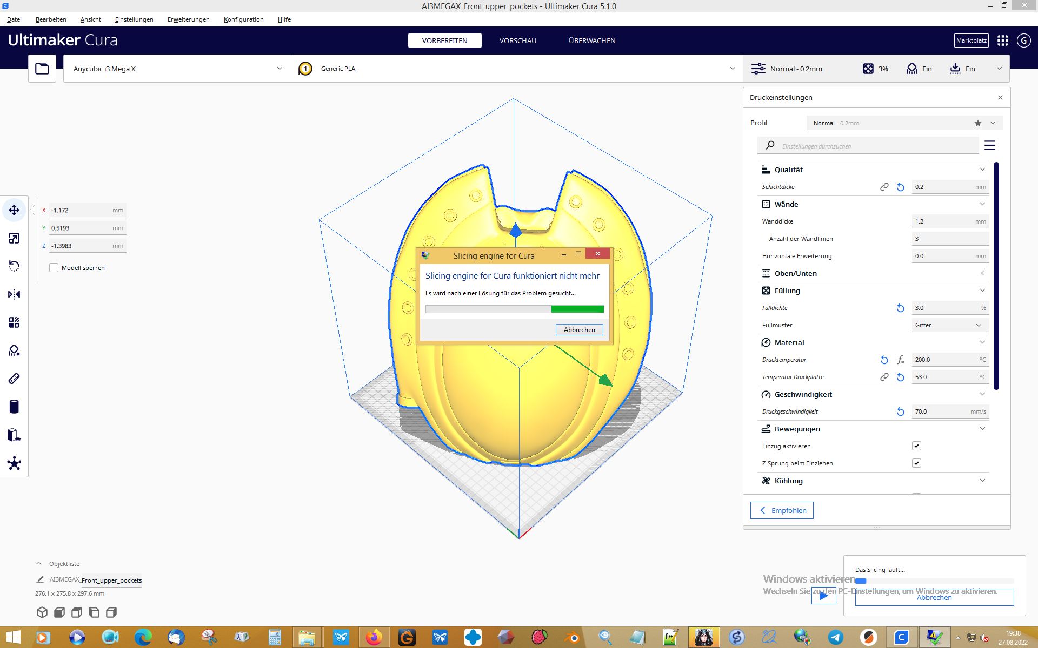Image resolution: width=1038 pixels, height=648 pixels.
Task: Open the Anycubic i3 Mega X printer dropdown
Action: 177,69
